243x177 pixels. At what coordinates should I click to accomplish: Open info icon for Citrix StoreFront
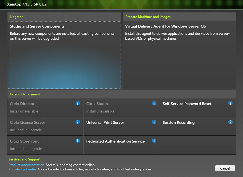click(78, 141)
